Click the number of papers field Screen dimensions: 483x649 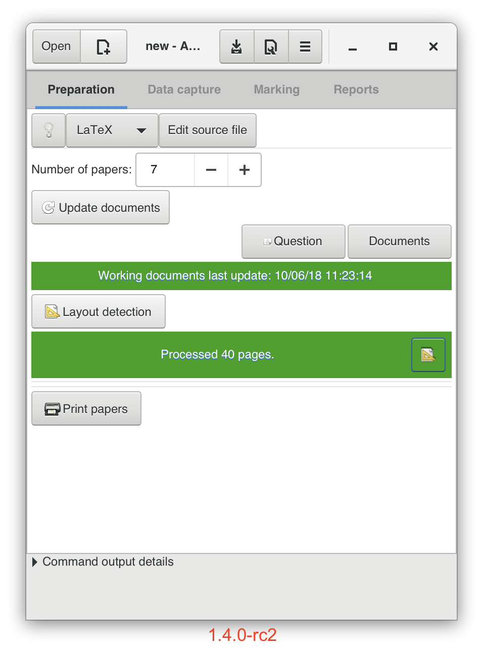[165, 170]
